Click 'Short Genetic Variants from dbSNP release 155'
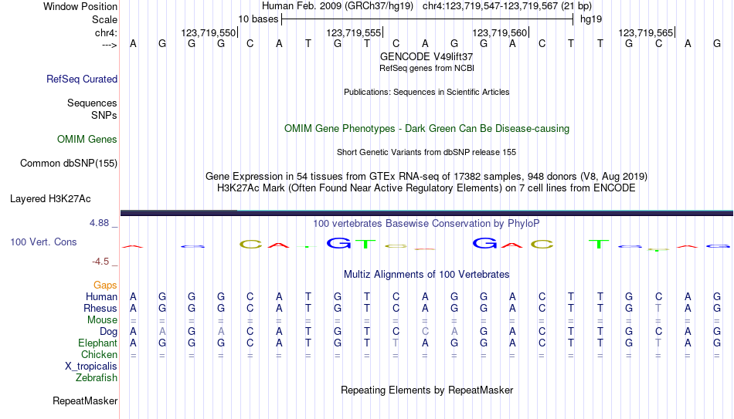This screenshot has height=419, width=734. point(426,153)
